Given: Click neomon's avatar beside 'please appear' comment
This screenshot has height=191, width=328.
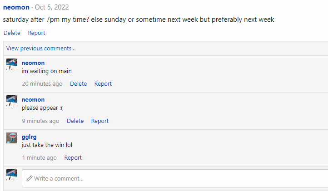Looking at the screenshot, I should tap(12, 101).
